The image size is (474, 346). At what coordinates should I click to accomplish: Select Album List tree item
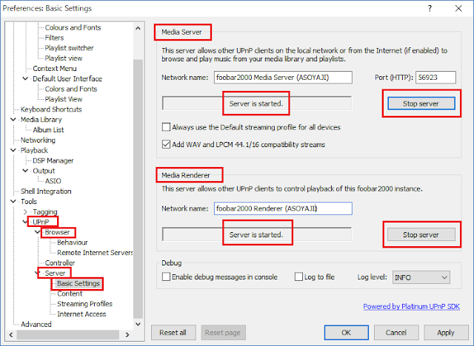(x=48, y=129)
